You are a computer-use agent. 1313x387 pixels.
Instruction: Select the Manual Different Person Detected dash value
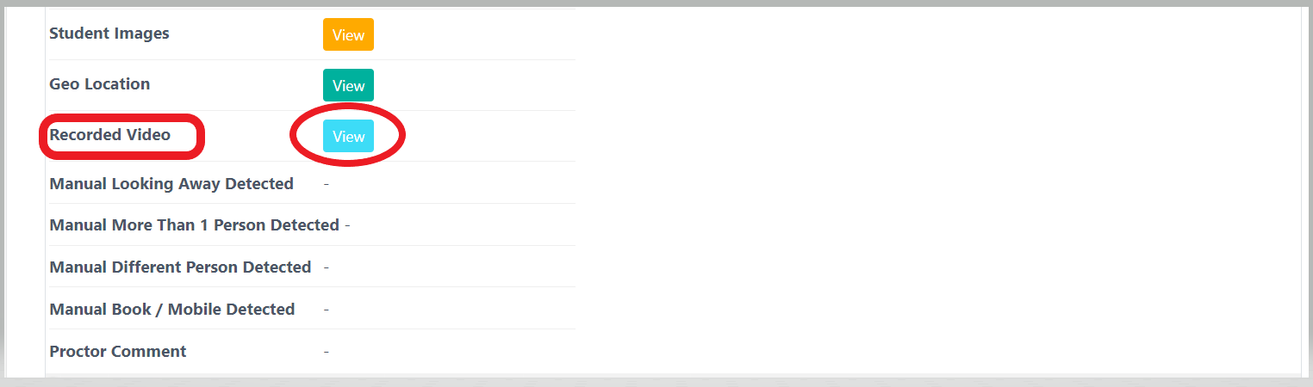[327, 267]
